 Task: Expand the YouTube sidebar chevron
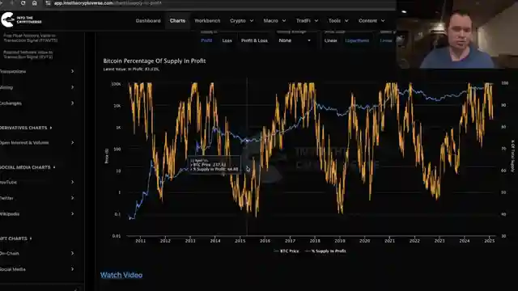72,182
